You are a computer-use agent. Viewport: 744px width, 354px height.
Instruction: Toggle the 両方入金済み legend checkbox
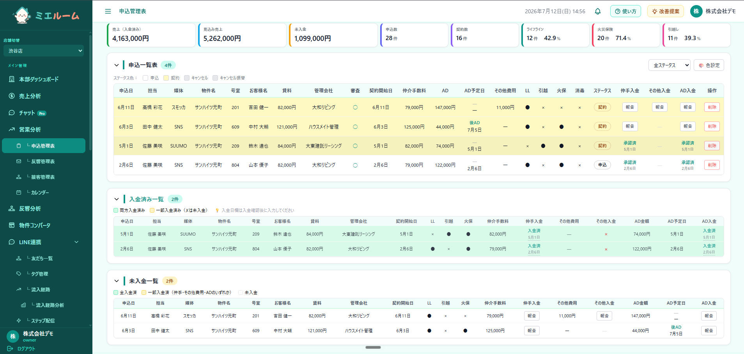116,210
